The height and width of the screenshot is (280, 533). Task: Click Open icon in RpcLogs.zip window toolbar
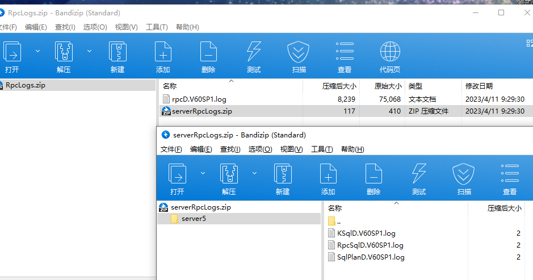pyautogui.click(x=12, y=52)
